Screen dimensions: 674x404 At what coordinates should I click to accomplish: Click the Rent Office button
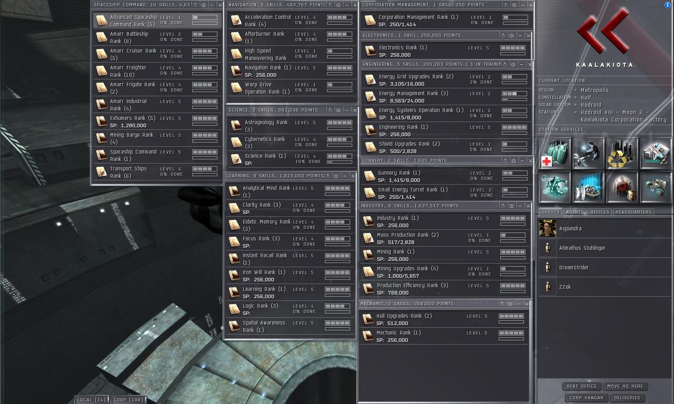[582, 386]
